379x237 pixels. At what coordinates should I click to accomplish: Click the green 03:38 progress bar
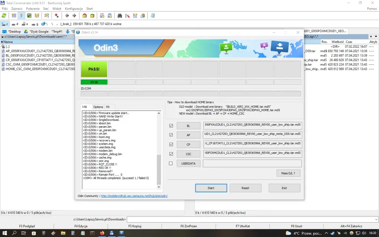pyautogui.click(x=94, y=82)
